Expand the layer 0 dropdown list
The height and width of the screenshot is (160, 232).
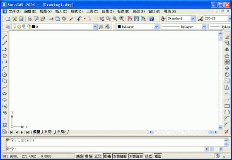95,27
